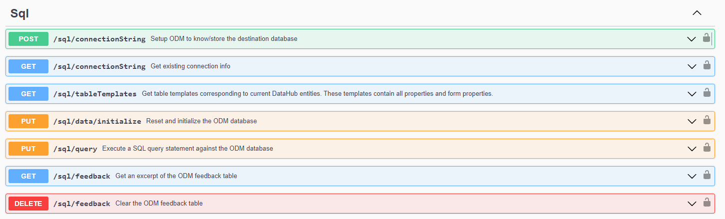This screenshot has height=219, width=725.
Task: Click the Sql section heading
Action: click(x=19, y=14)
